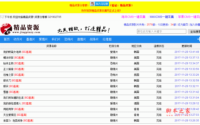Screen dimensions: 200x125
Task: Click the 热烈祝贺精品资源采集网正式上线! announcement text
Action: coord(101,11)
